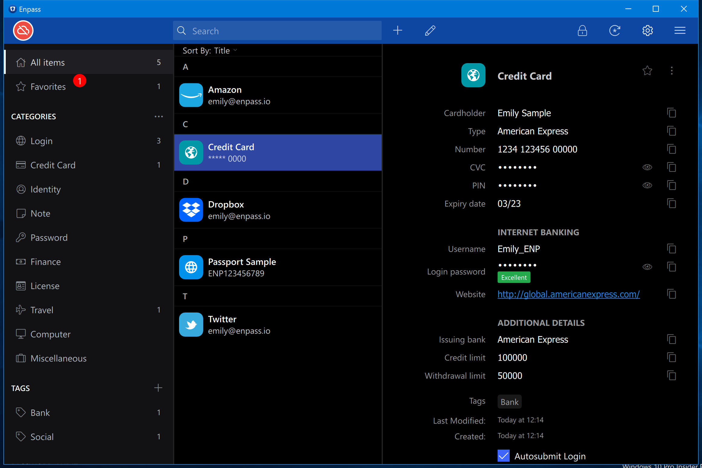Screen dimensions: 702x468
Task: Open the americanexpress.com website link
Action: point(569,294)
